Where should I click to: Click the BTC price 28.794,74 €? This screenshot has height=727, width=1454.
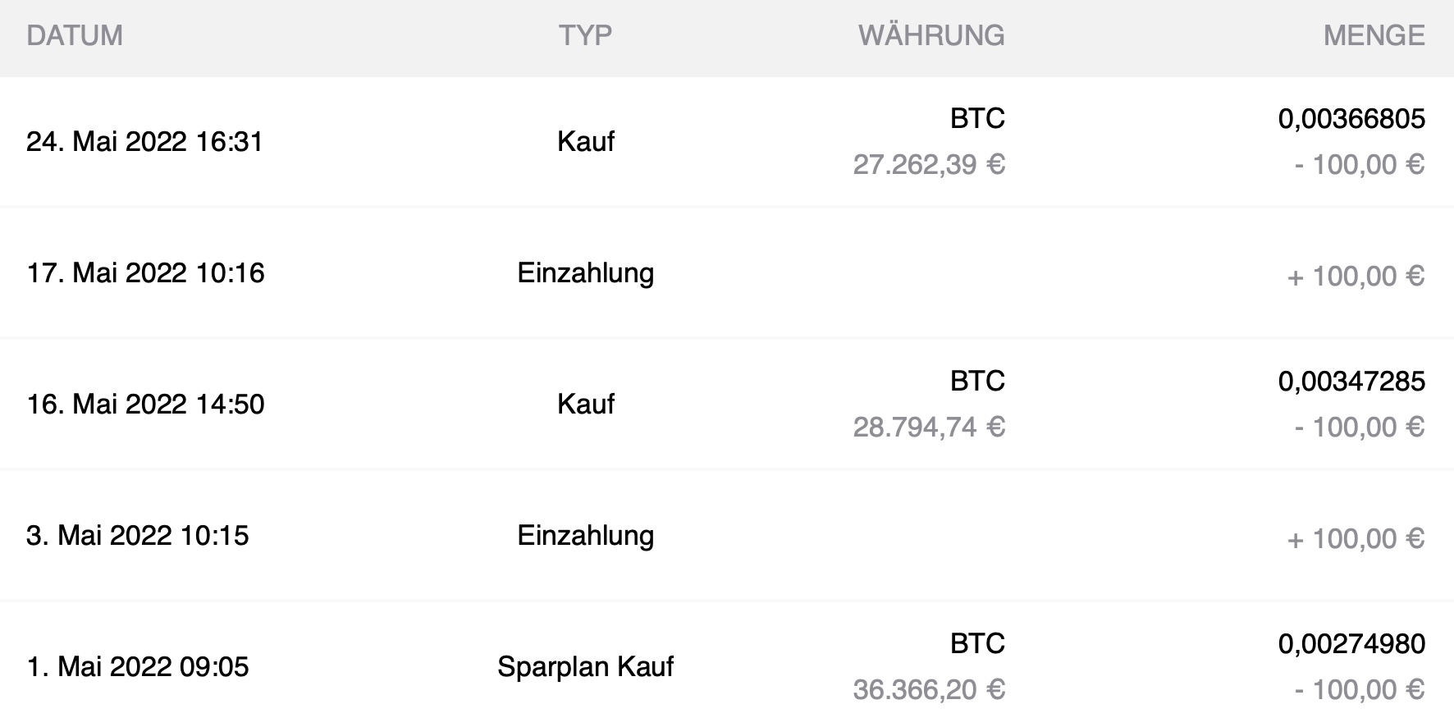tap(929, 428)
